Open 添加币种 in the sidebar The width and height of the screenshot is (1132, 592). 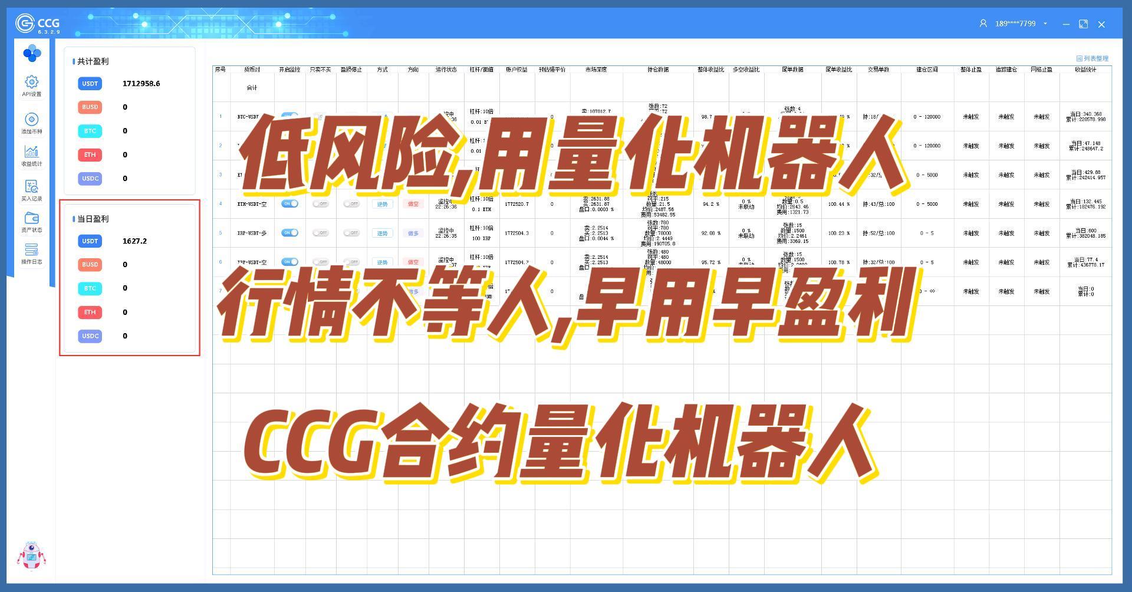[x=32, y=124]
